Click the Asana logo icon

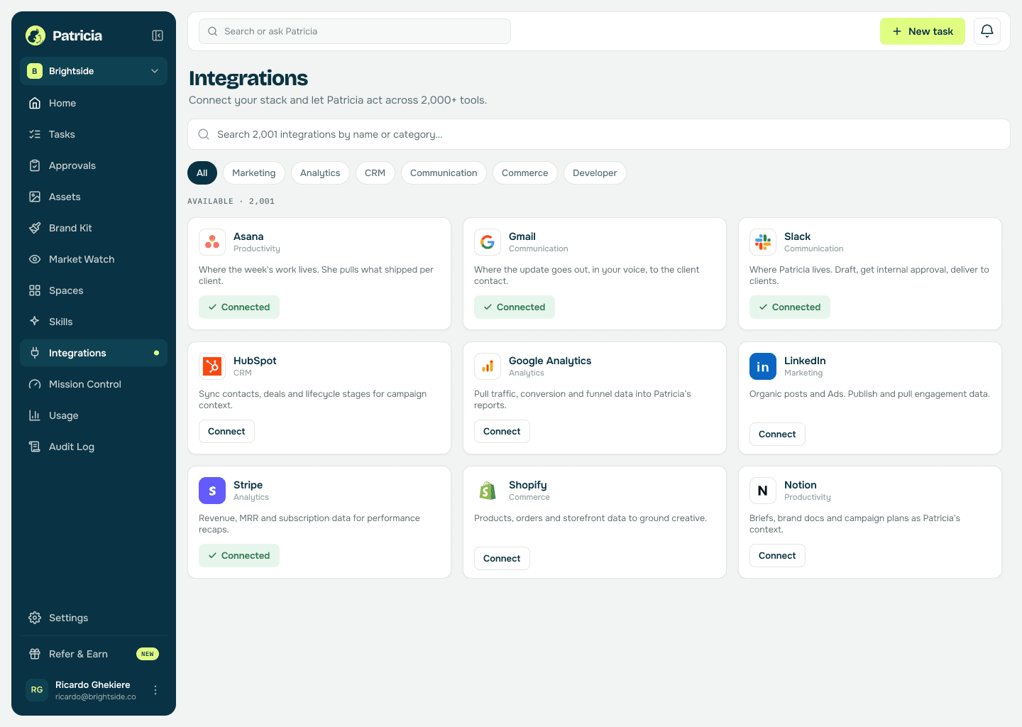click(x=212, y=242)
